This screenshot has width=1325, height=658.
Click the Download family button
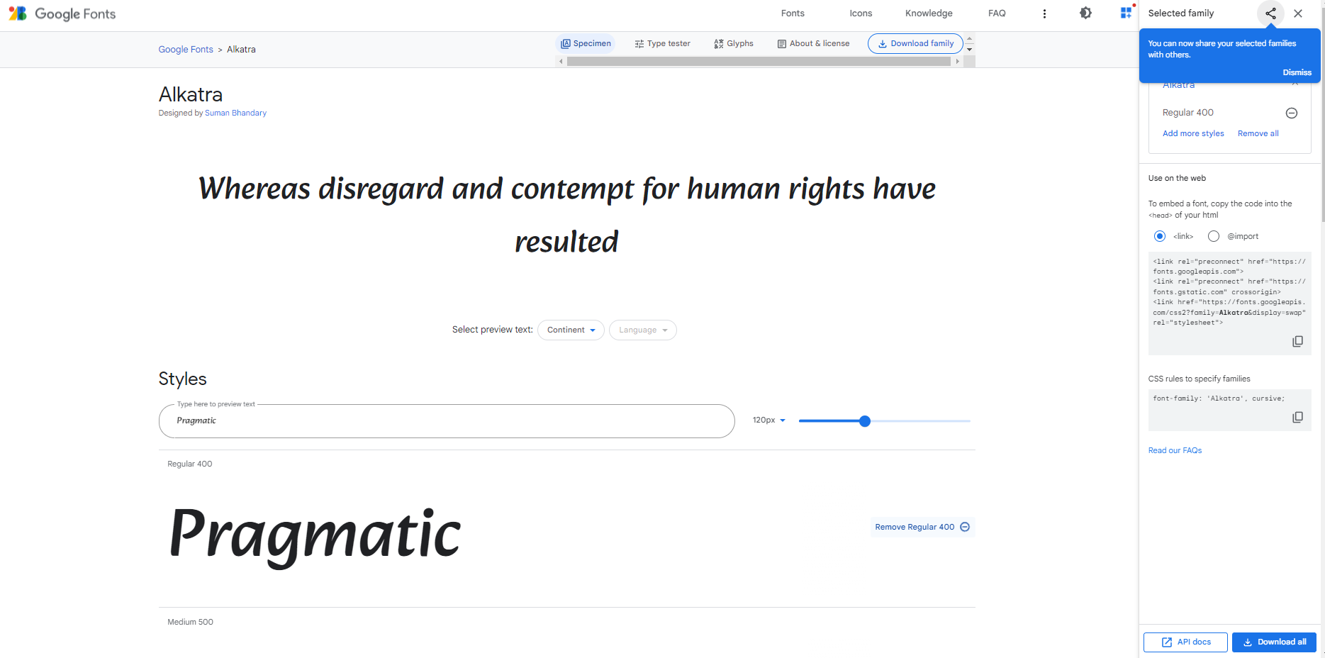[x=915, y=44]
